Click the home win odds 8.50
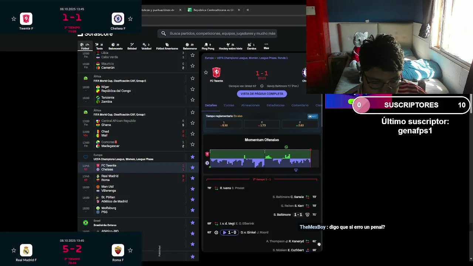473x266 pixels. coord(224,124)
